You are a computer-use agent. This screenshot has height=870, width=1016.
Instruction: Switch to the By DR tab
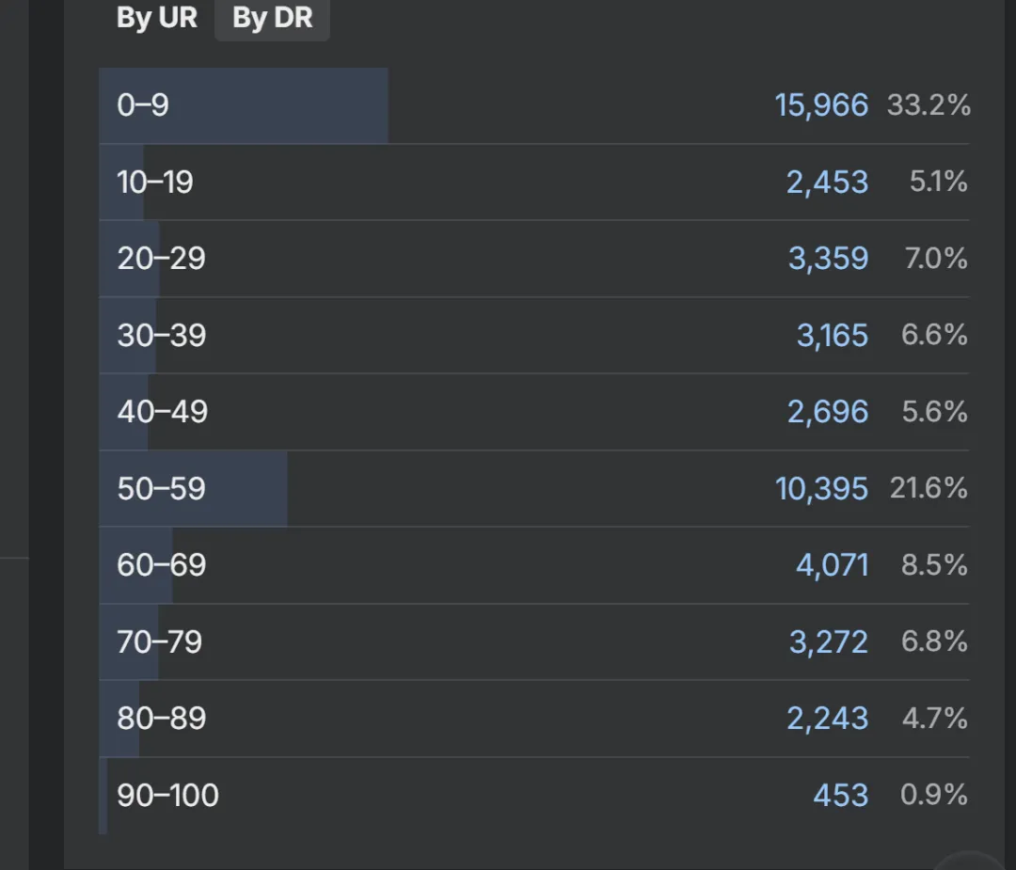(x=272, y=19)
